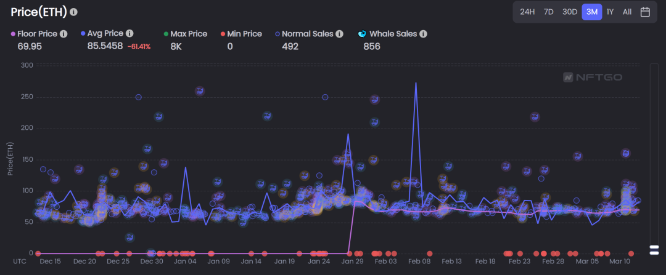Toggle the Min Price legend series

coord(242,34)
